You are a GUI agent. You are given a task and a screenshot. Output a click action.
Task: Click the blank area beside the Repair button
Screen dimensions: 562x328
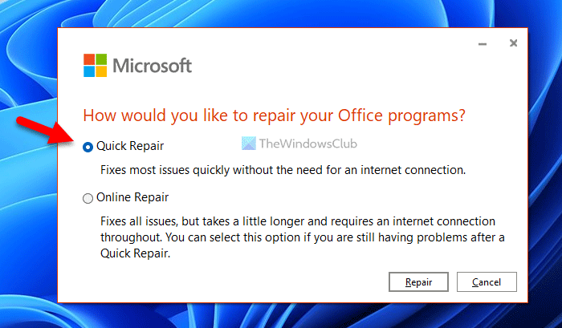coord(241,282)
